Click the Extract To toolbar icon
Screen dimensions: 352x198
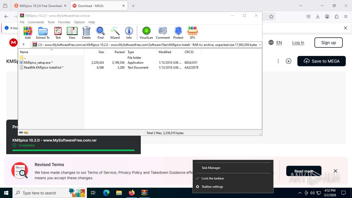click(43, 33)
